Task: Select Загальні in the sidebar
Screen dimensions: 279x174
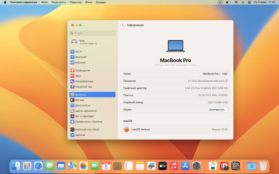Action: [x=92, y=94]
